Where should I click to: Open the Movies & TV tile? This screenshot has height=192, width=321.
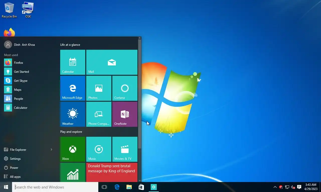click(x=125, y=149)
